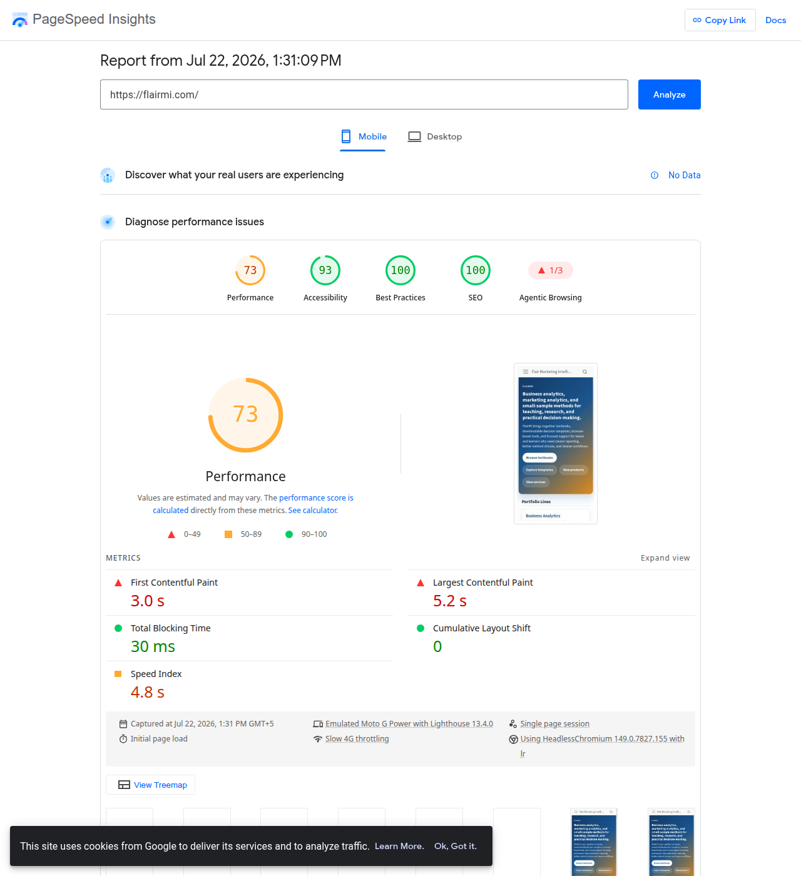Click the Emulated Moto G Power text
Image resolution: width=801 pixels, height=876 pixels.
pyautogui.click(x=409, y=724)
